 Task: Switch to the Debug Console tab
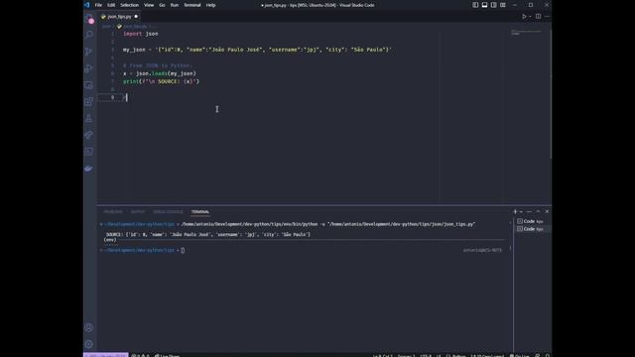pyautogui.click(x=168, y=211)
